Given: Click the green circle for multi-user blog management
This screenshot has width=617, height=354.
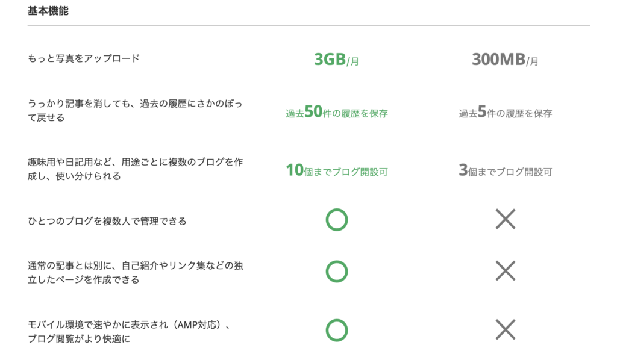Looking at the screenshot, I should (337, 220).
